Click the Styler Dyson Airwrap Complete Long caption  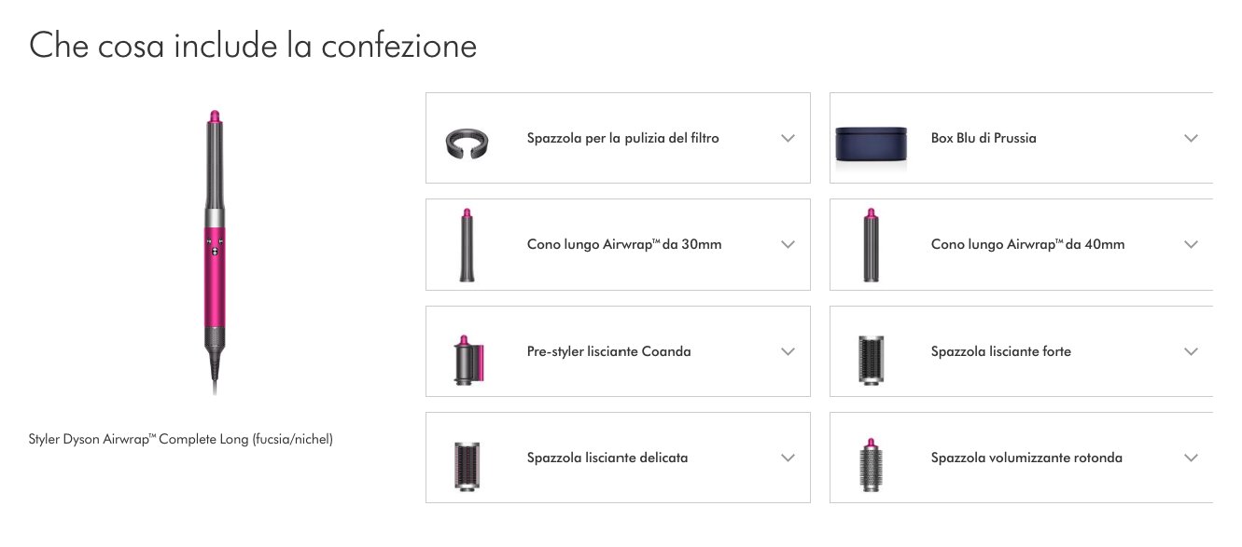181,439
